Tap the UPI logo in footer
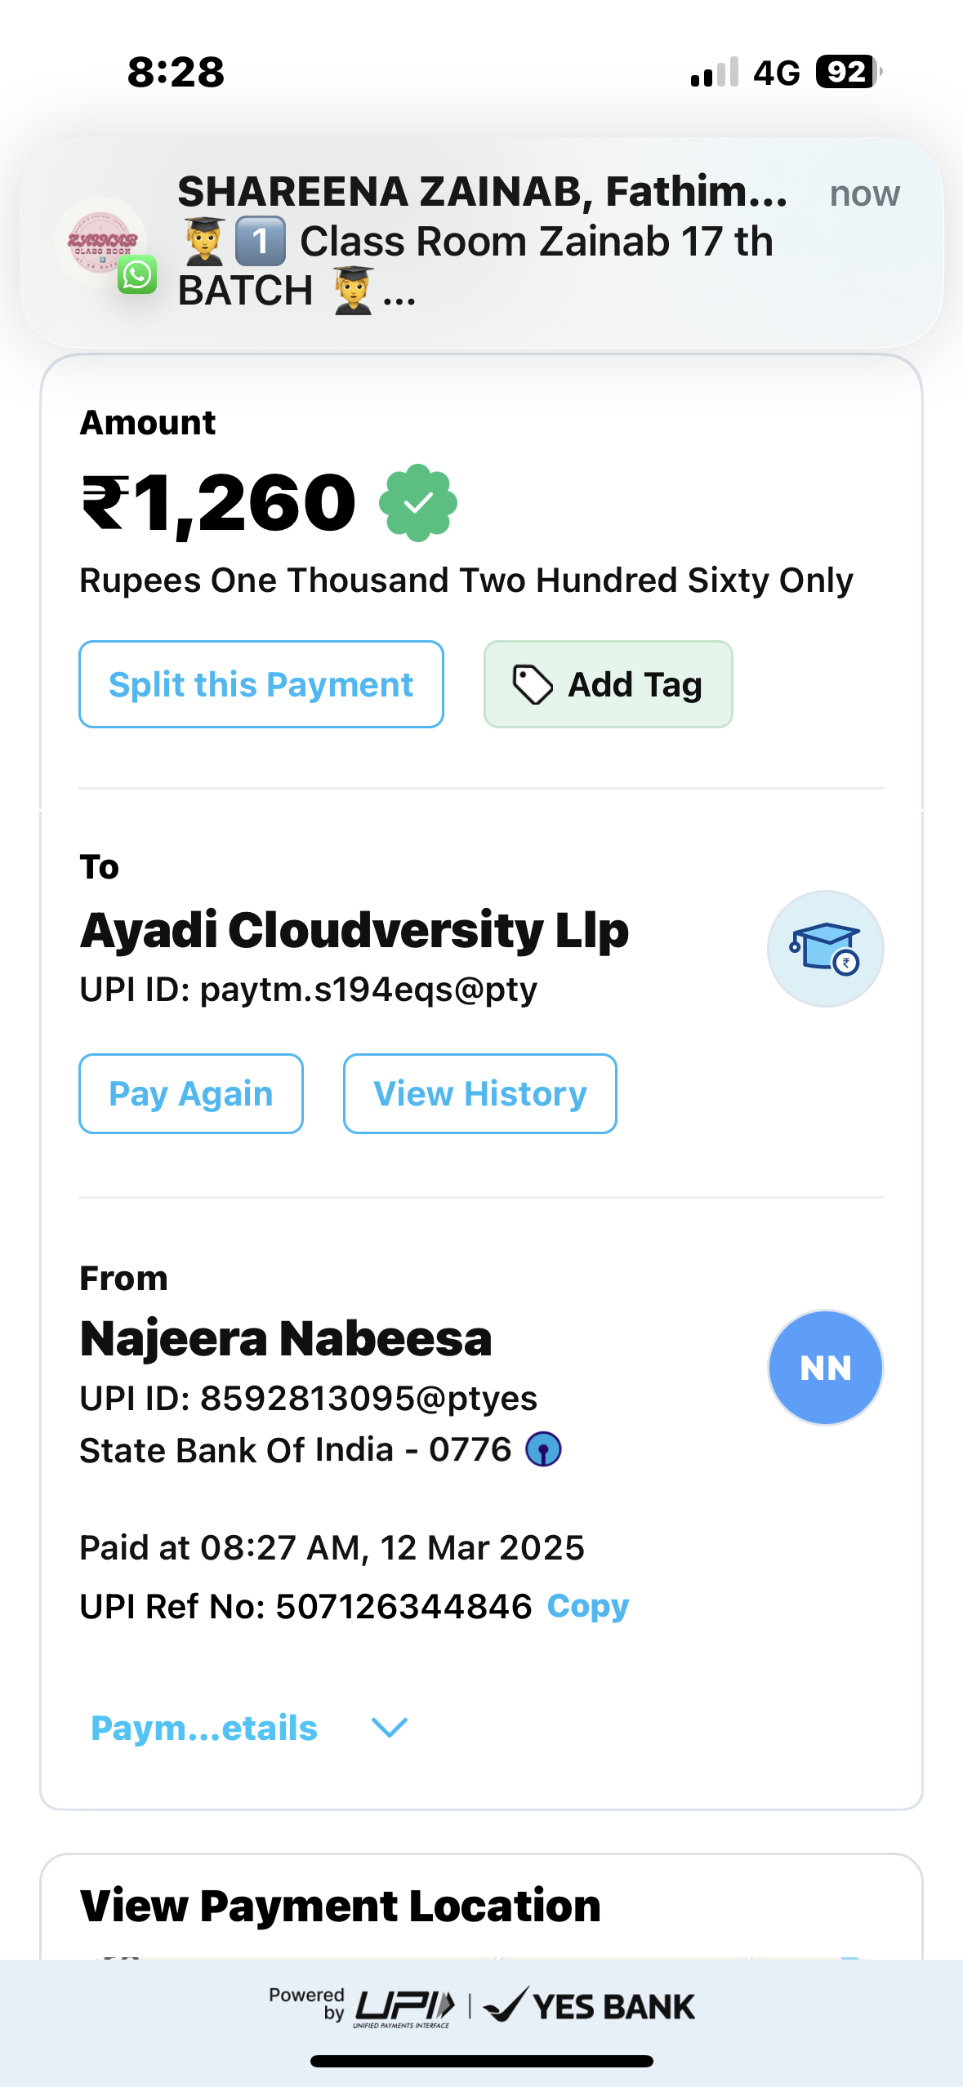This screenshot has width=963, height=2087. [403, 2007]
